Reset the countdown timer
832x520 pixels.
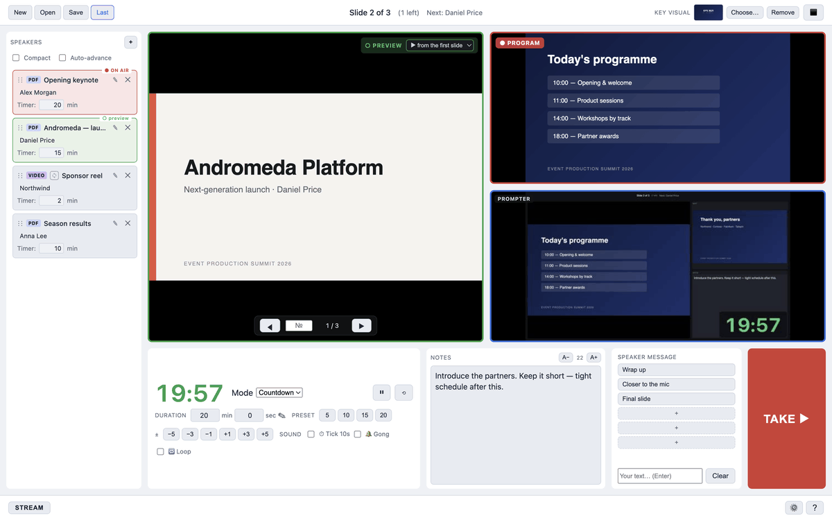coord(404,392)
